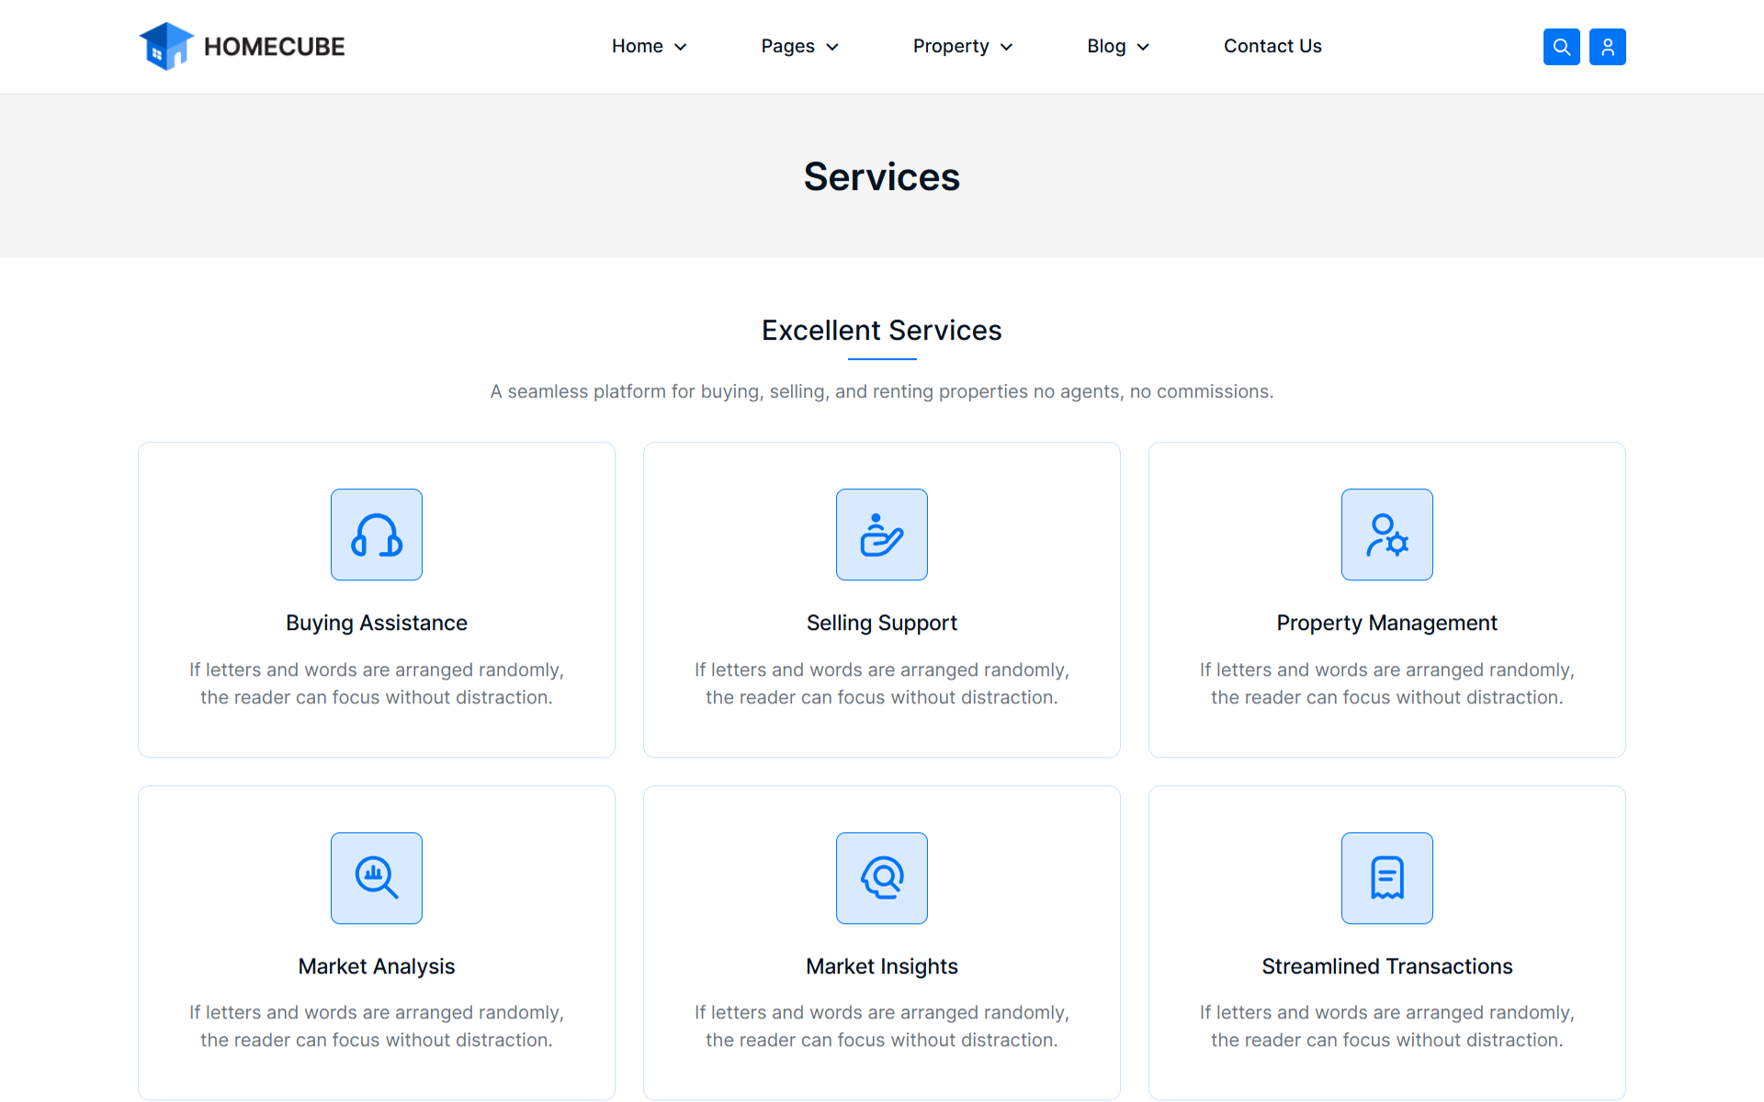Click the Market Insights icon

point(882,878)
